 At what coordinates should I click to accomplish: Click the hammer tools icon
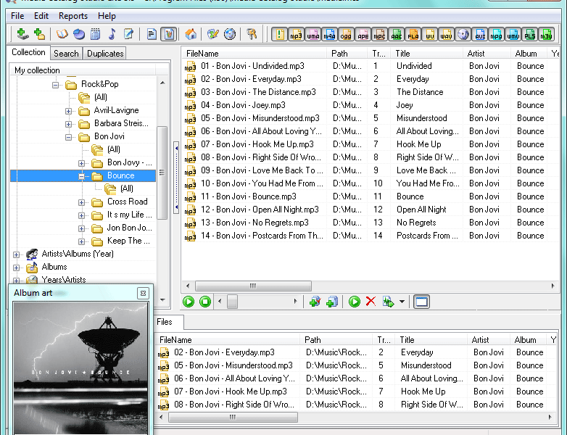[252, 34]
